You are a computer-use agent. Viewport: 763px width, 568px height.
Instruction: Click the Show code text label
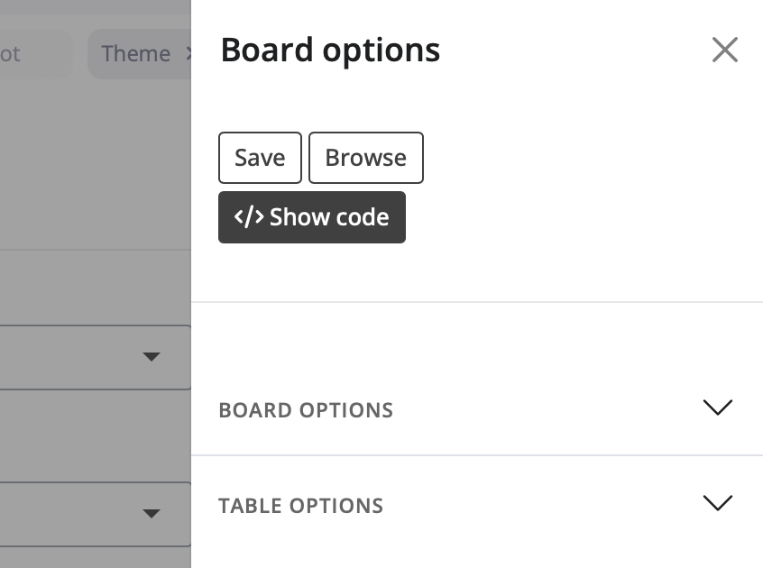pyautogui.click(x=329, y=217)
